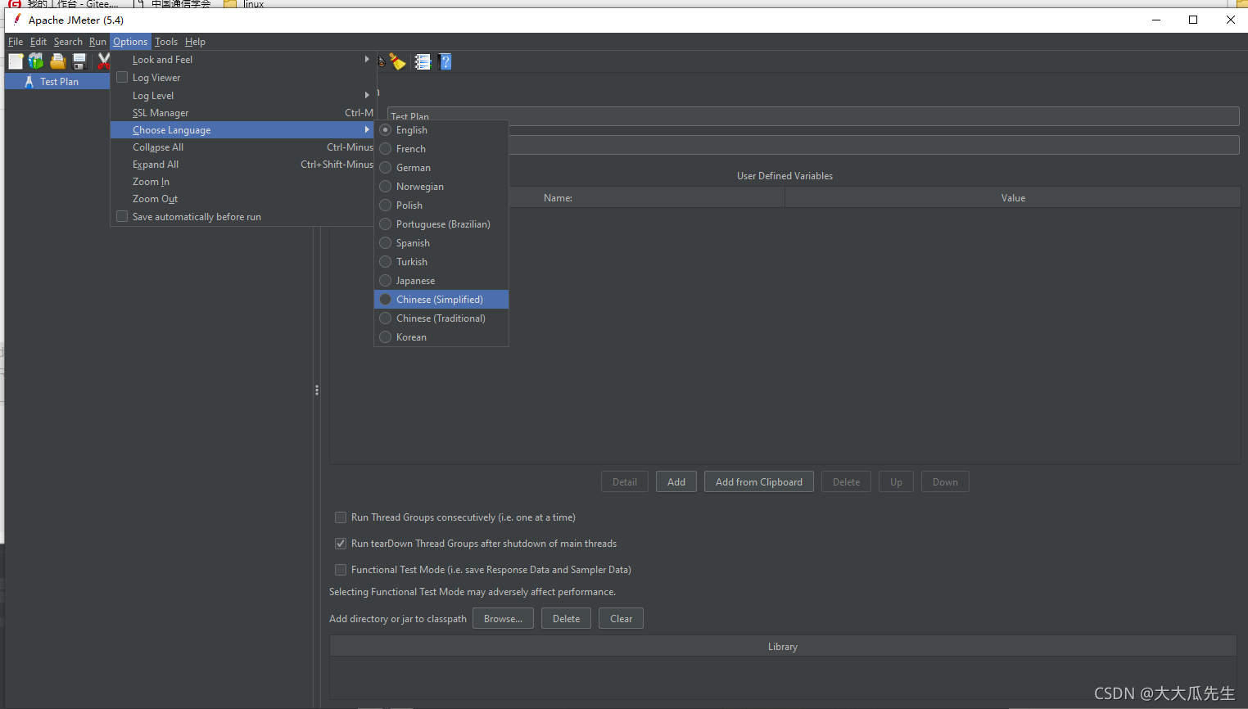Click the Name: column header
Viewport: 1248px width, 709px height.
558,198
